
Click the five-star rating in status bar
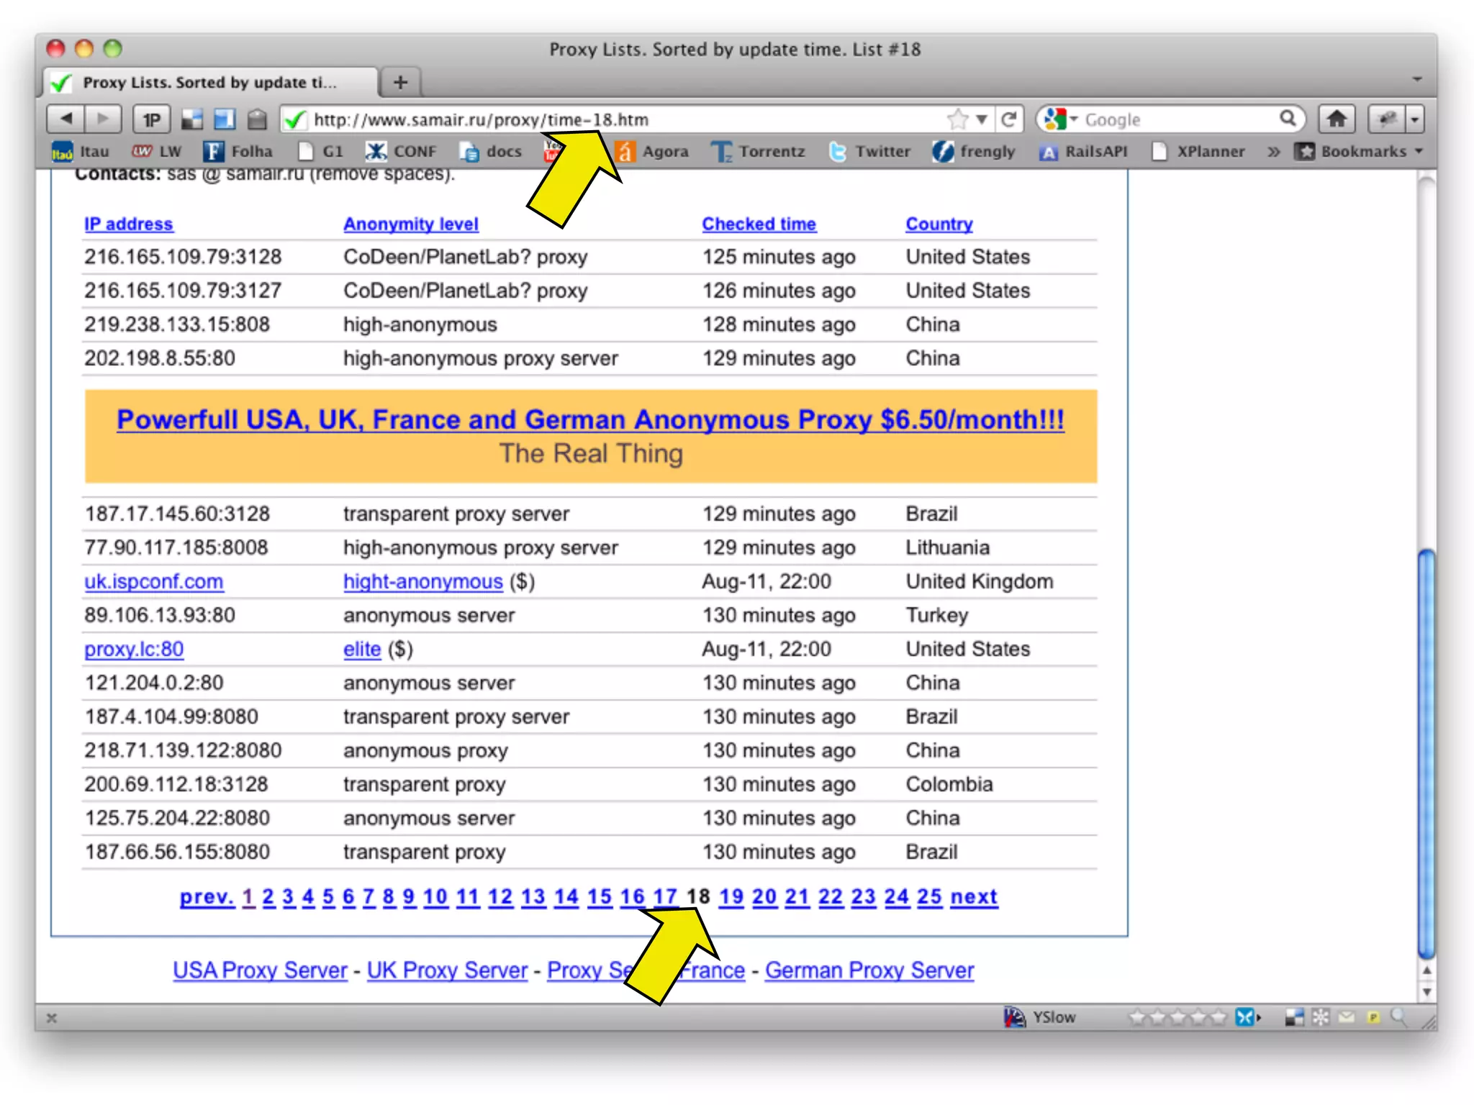1177,1017
